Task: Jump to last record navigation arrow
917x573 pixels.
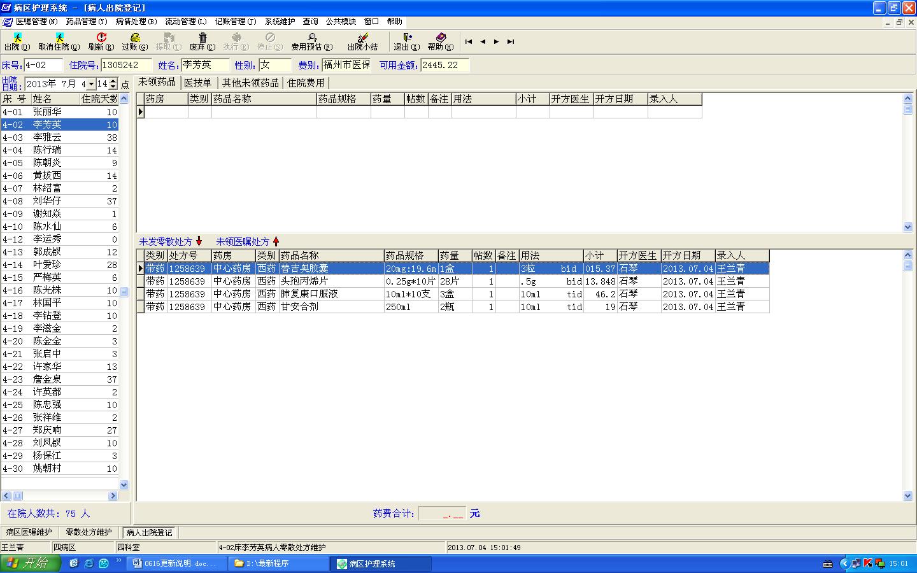Action: tap(511, 41)
